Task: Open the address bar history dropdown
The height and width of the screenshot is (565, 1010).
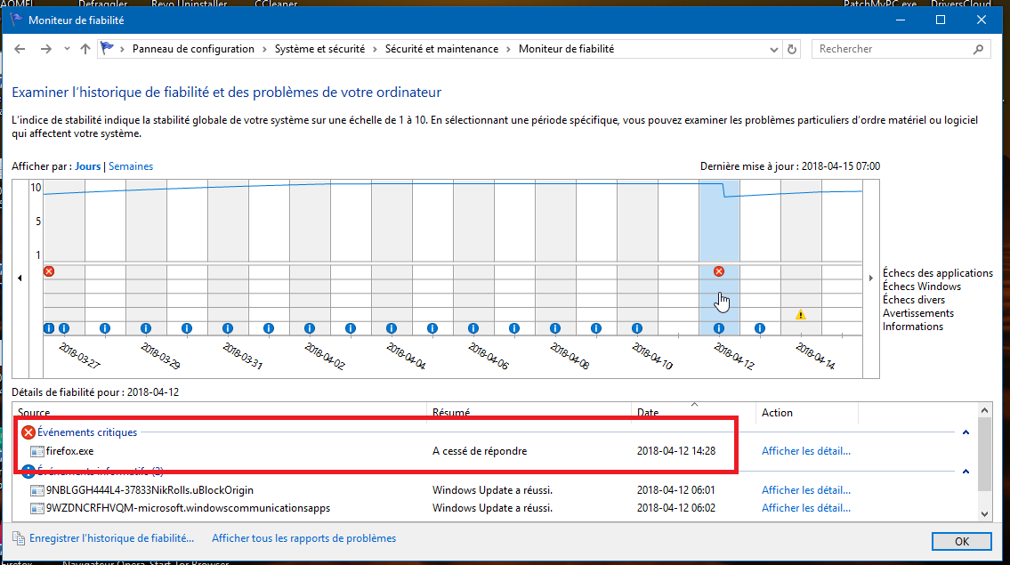Action: coord(773,49)
